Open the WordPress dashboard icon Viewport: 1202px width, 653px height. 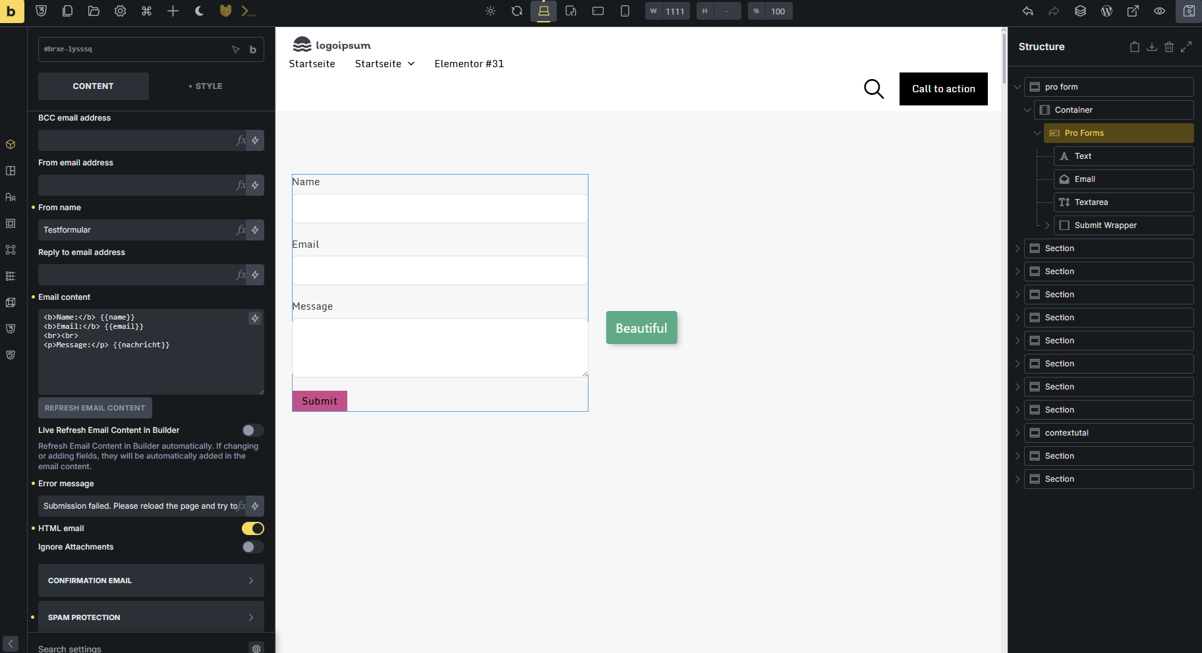(x=1106, y=11)
